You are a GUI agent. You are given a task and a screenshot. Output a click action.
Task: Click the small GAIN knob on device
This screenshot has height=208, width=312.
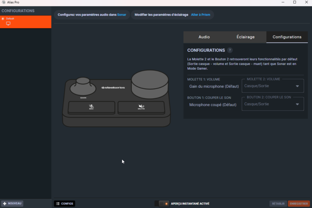pyautogui.click(x=83, y=86)
